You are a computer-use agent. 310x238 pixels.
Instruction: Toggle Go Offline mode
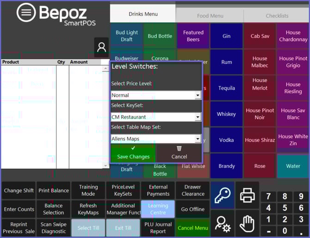(x=192, y=209)
